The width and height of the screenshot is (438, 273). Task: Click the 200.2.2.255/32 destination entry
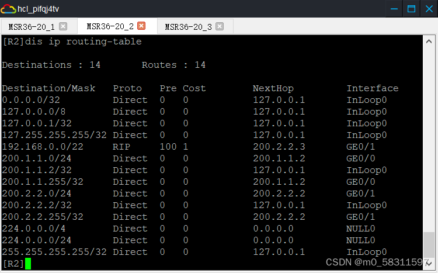[43, 217]
